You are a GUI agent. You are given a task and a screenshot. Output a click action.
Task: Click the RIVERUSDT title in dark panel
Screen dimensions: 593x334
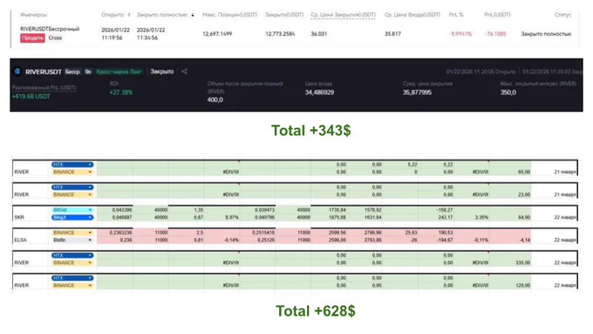point(43,72)
